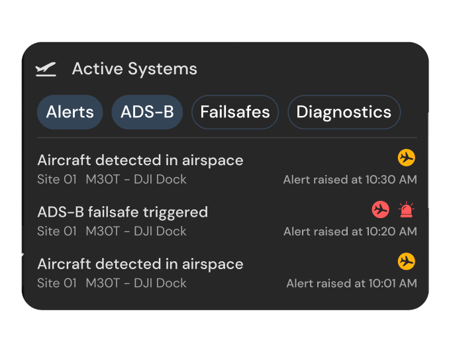
Task: Click yellow airplane icon on 10:01 AM alert
Action: tap(406, 261)
